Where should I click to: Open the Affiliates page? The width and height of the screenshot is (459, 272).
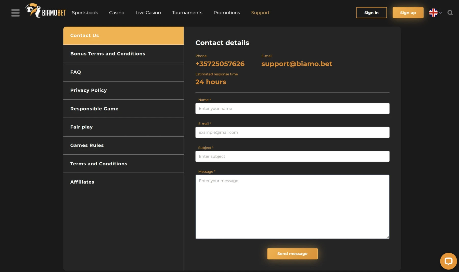click(x=123, y=182)
